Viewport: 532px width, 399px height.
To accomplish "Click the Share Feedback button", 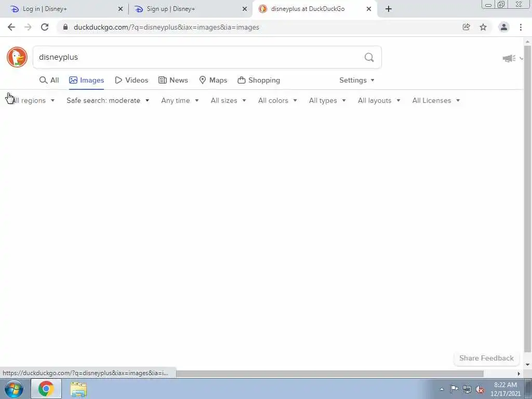I will tap(486, 358).
